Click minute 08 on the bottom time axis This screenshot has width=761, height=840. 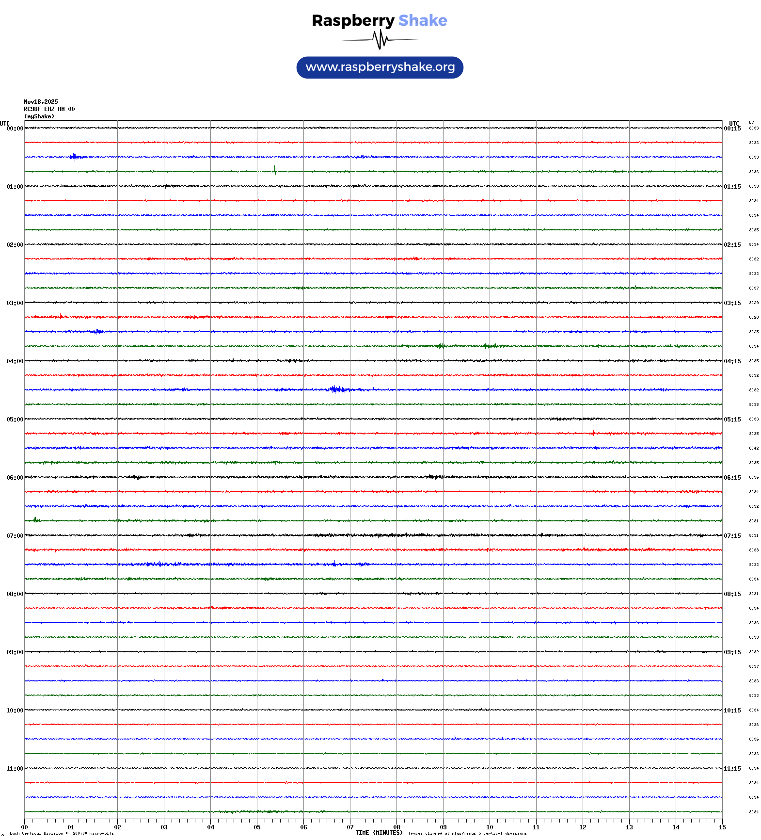coord(396,827)
